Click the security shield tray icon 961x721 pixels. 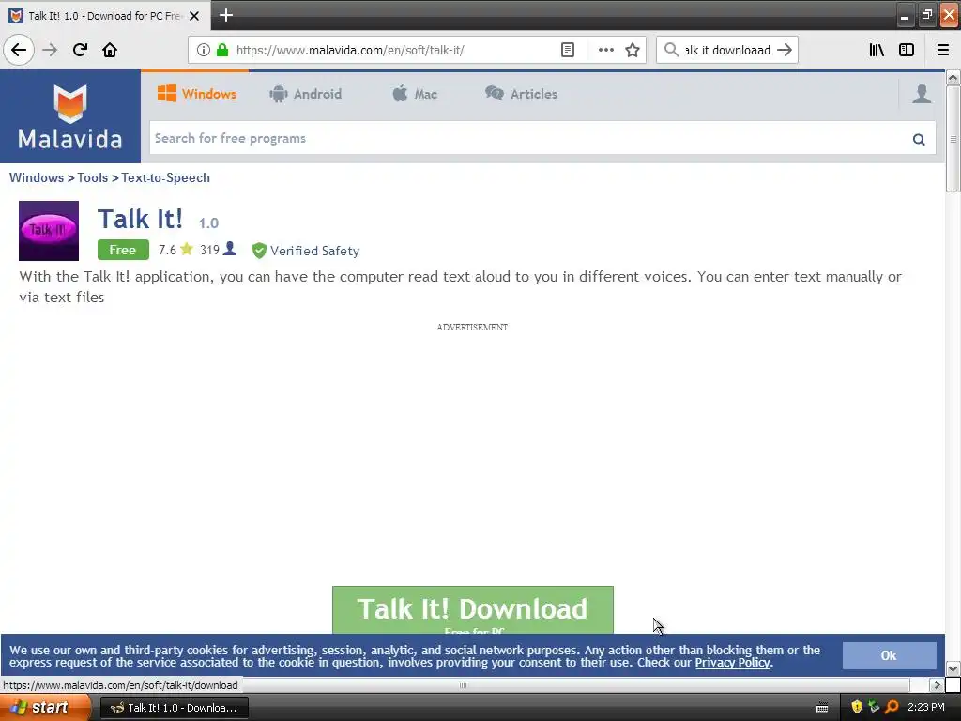(857, 707)
